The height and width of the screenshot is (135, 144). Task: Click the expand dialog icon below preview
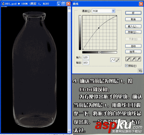pos(140,71)
